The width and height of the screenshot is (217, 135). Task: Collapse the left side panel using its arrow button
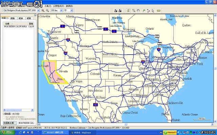pyautogui.click(x=35, y=15)
